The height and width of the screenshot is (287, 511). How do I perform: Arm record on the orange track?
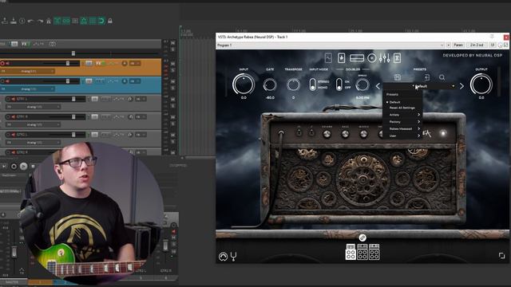(x=2, y=63)
